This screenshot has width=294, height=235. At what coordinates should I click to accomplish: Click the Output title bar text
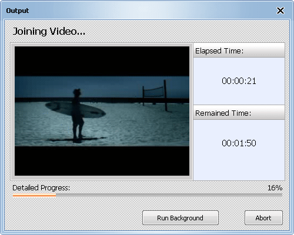18,11
